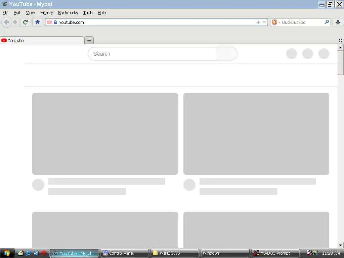Click the 11:20 AM system clock
Image resolution: width=344 pixels, height=258 pixels.
[331, 253]
